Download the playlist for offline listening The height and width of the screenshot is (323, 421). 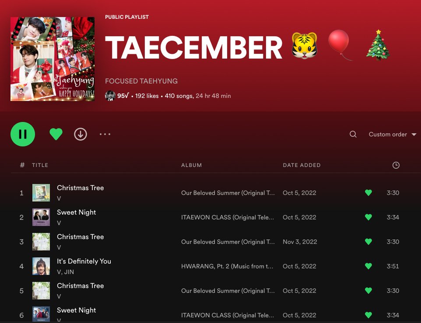pyautogui.click(x=81, y=134)
